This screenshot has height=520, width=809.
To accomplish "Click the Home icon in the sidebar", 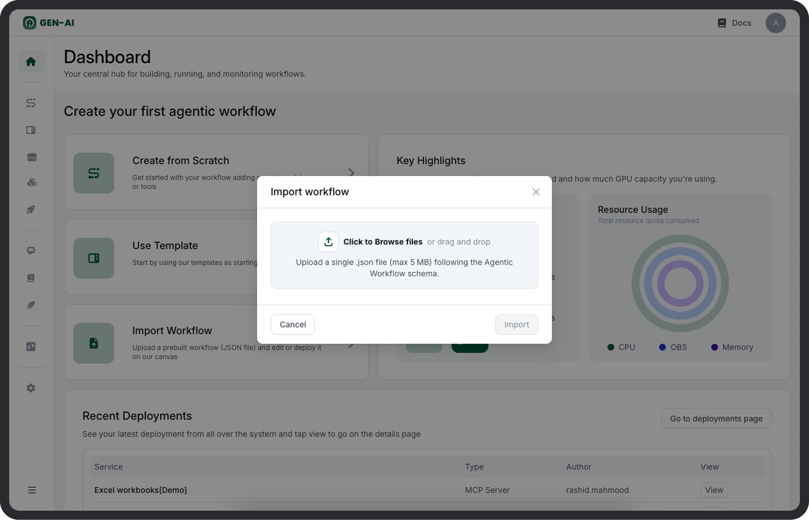I will (31, 62).
